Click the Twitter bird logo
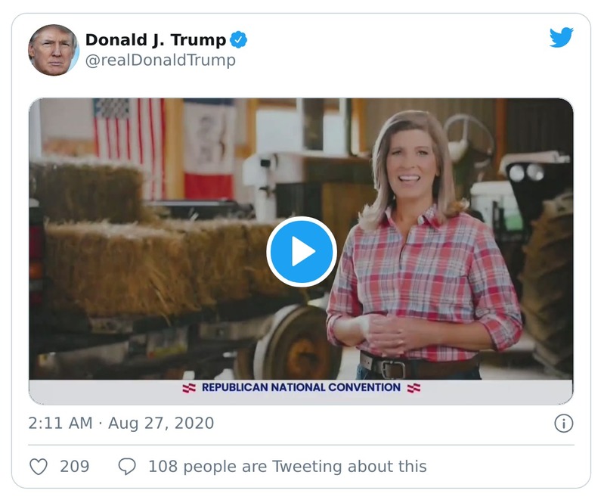Screen dimensions: 604x503 tap(561, 38)
